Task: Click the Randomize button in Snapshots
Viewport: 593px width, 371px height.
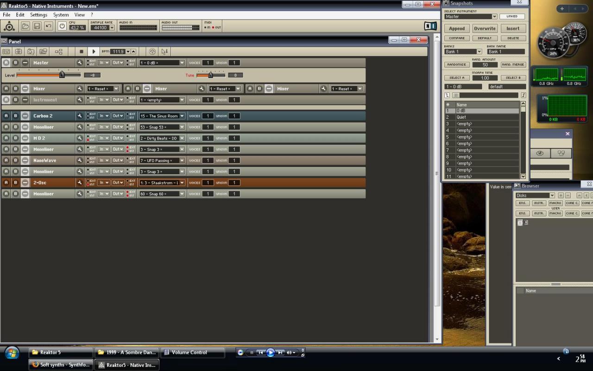Action: click(x=457, y=64)
